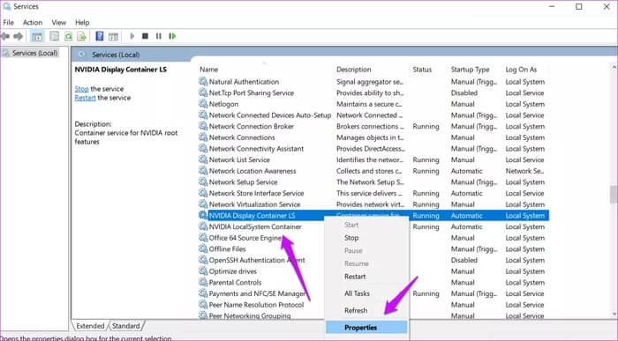This screenshot has width=618, height=341.
Task: Open the File menu
Action: point(8,22)
